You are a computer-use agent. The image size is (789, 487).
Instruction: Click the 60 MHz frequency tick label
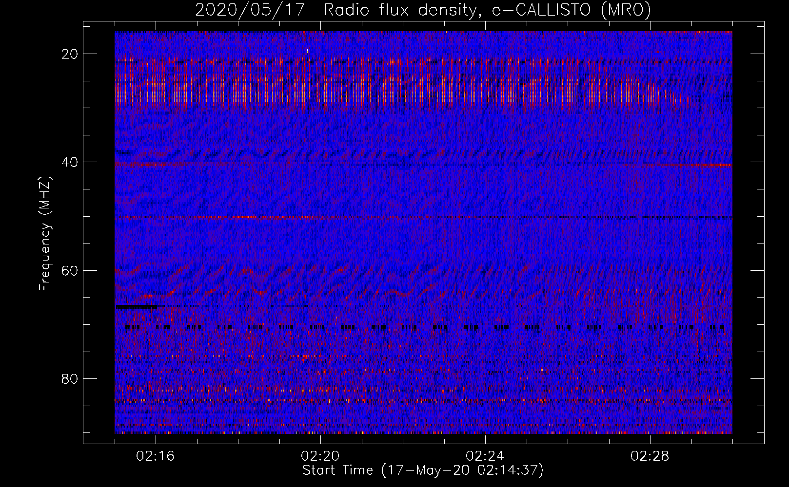(70, 270)
